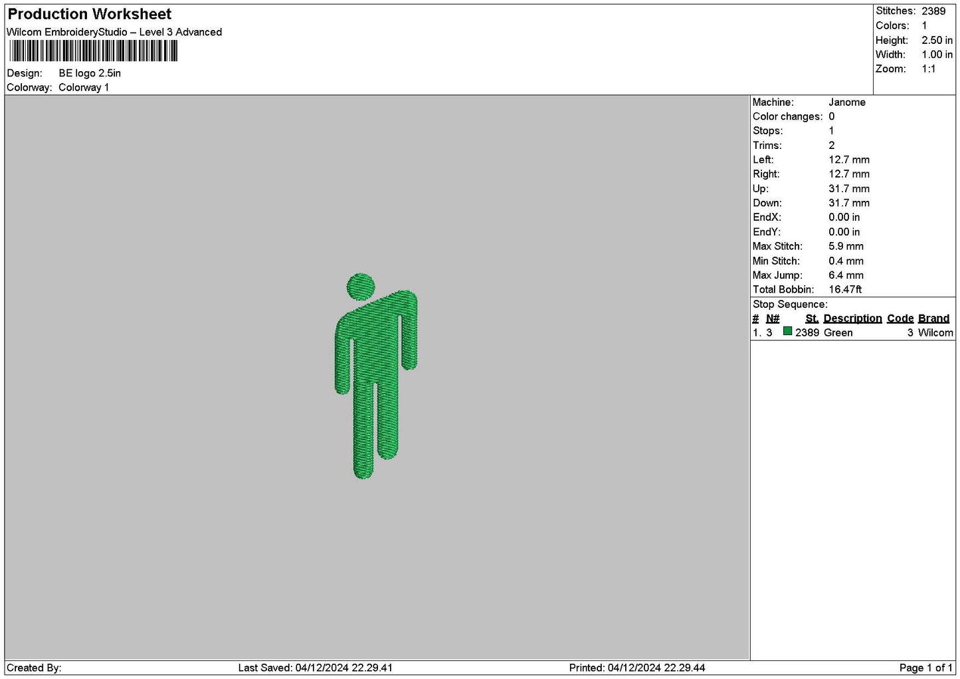This screenshot has width=960, height=679.
Task: Click the barcode under the Wilcom header
Action: [x=94, y=51]
